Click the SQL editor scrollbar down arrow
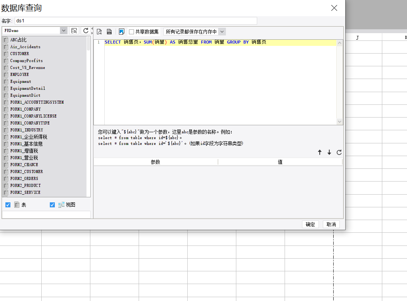Viewport: 407px width, 301px height. [339, 121]
